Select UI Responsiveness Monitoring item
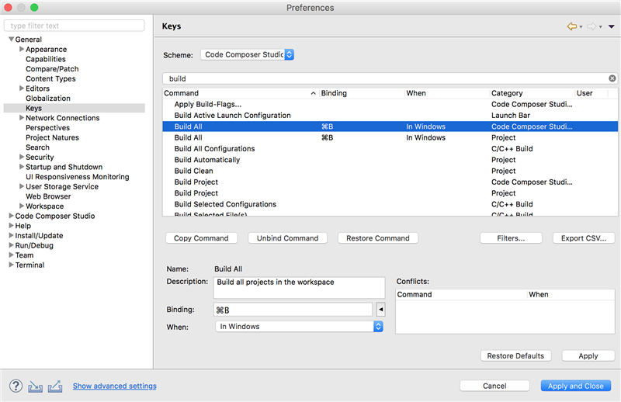The image size is (621, 402). tap(77, 177)
